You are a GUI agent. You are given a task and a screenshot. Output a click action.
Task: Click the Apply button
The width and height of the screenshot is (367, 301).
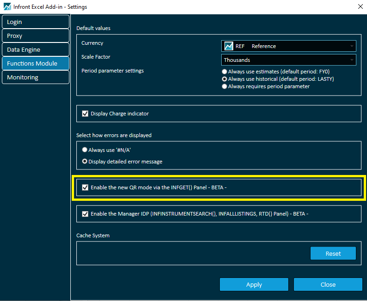254,284
